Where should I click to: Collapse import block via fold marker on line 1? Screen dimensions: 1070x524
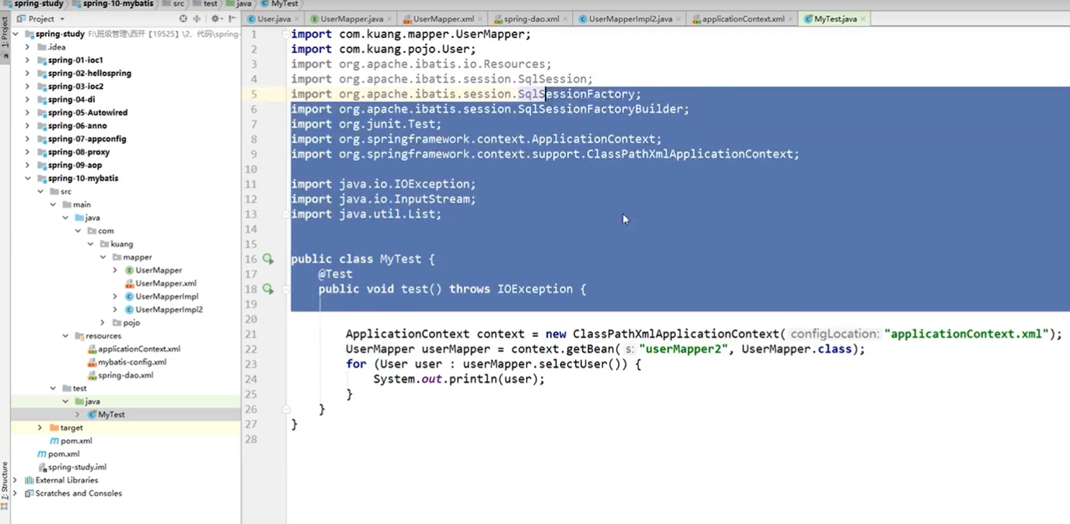point(286,34)
